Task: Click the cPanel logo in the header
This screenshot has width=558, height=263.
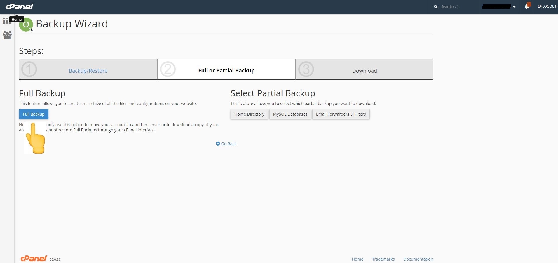Action: [x=20, y=6]
